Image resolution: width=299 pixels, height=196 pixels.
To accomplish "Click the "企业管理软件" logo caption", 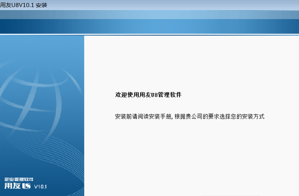I will [19, 179].
